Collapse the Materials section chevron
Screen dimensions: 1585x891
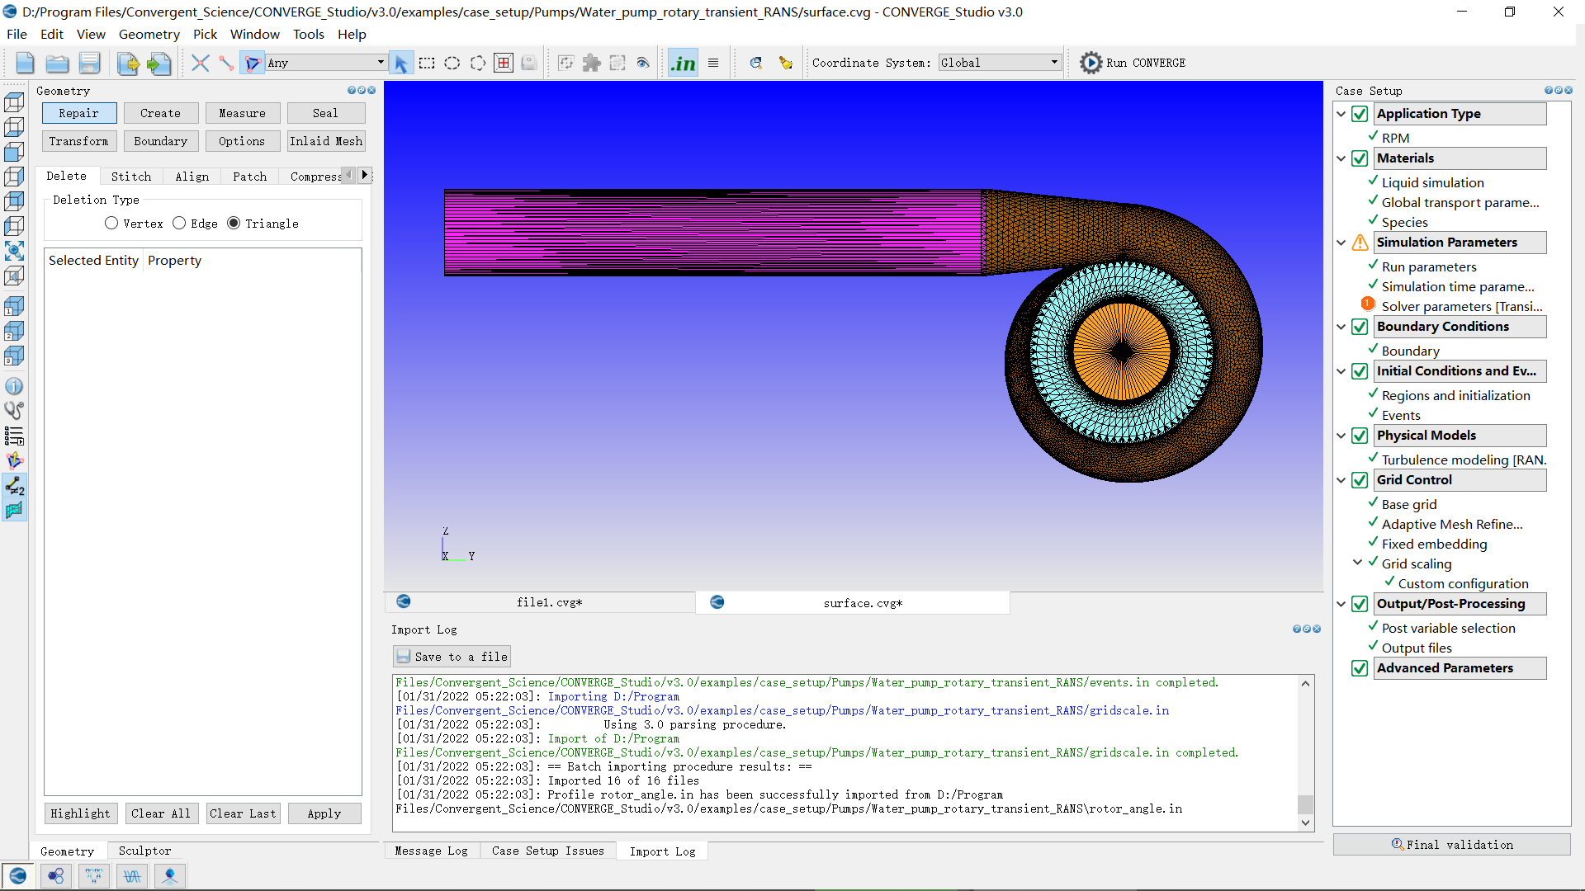[x=1341, y=158]
